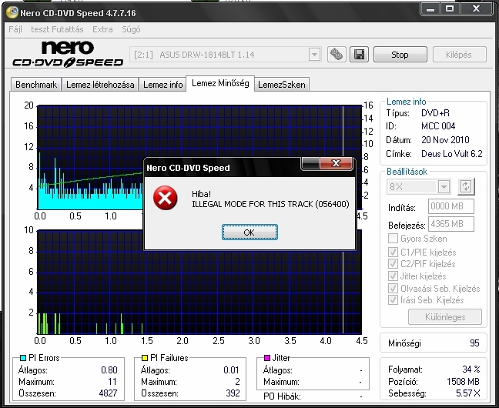This screenshot has width=499, height=408.
Task: Click the disc label 'Deus Lo Vult 6.2'
Action: (x=452, y=154)
